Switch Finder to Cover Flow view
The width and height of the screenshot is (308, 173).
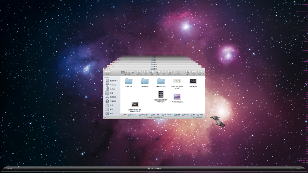[x=133, y=72]
